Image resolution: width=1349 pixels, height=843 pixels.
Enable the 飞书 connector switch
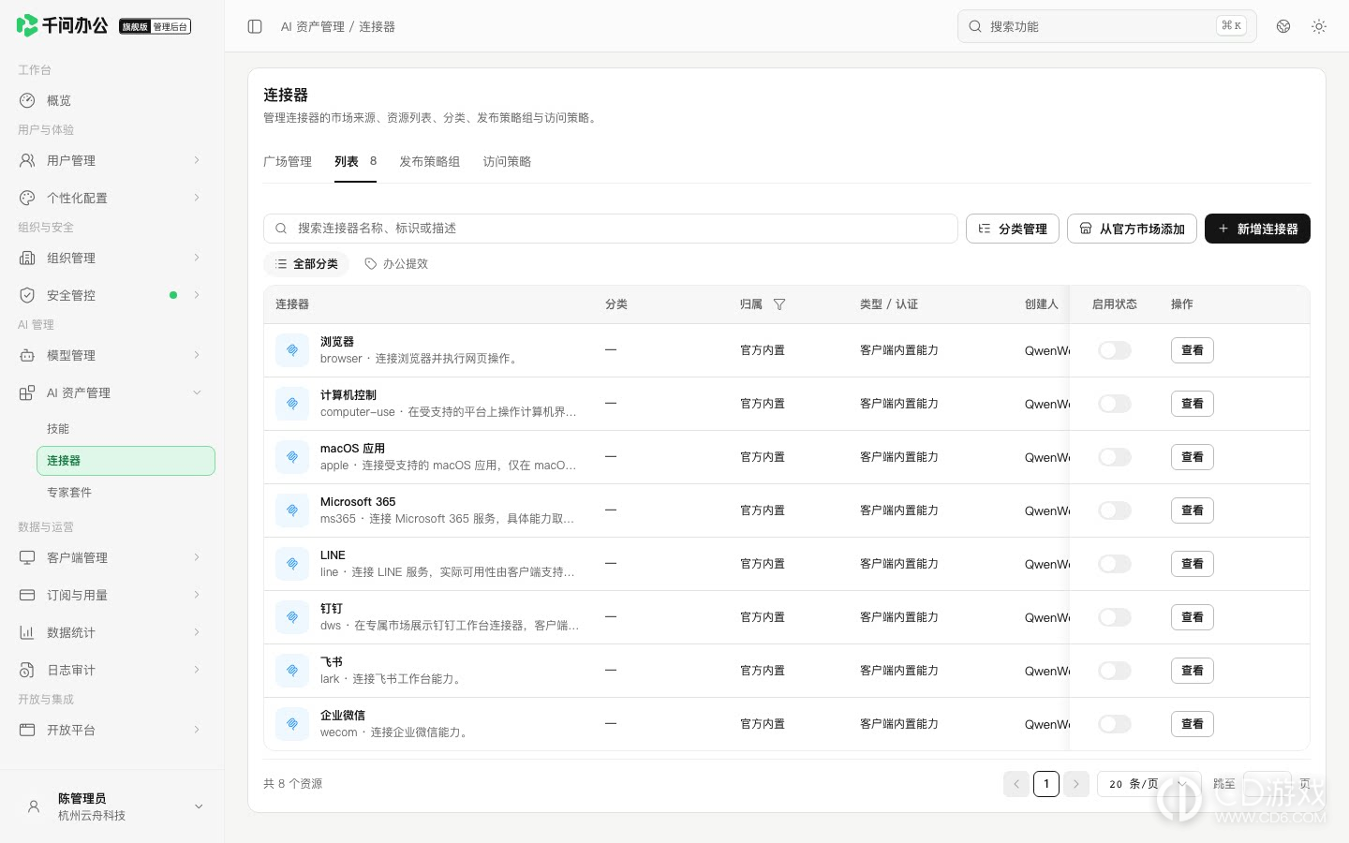(x=1115, y=671)
